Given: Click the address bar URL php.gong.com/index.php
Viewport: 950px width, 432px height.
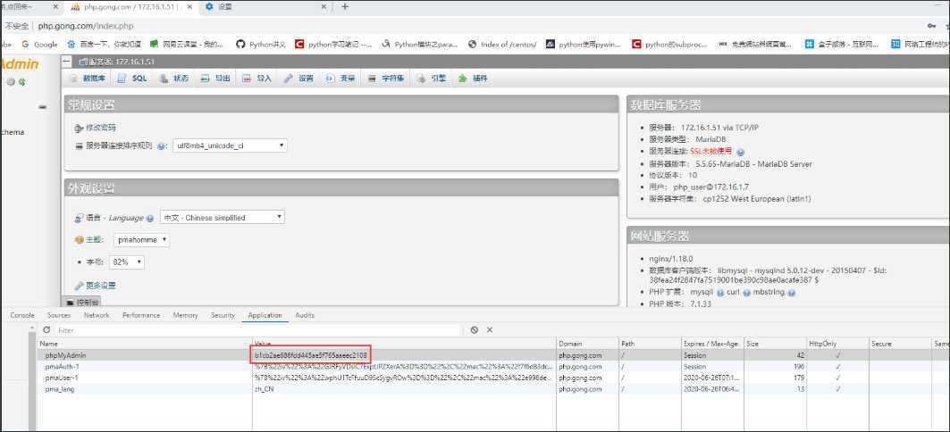Looking at the screenshot, I should pyautogui.click(x=86, y=26).
